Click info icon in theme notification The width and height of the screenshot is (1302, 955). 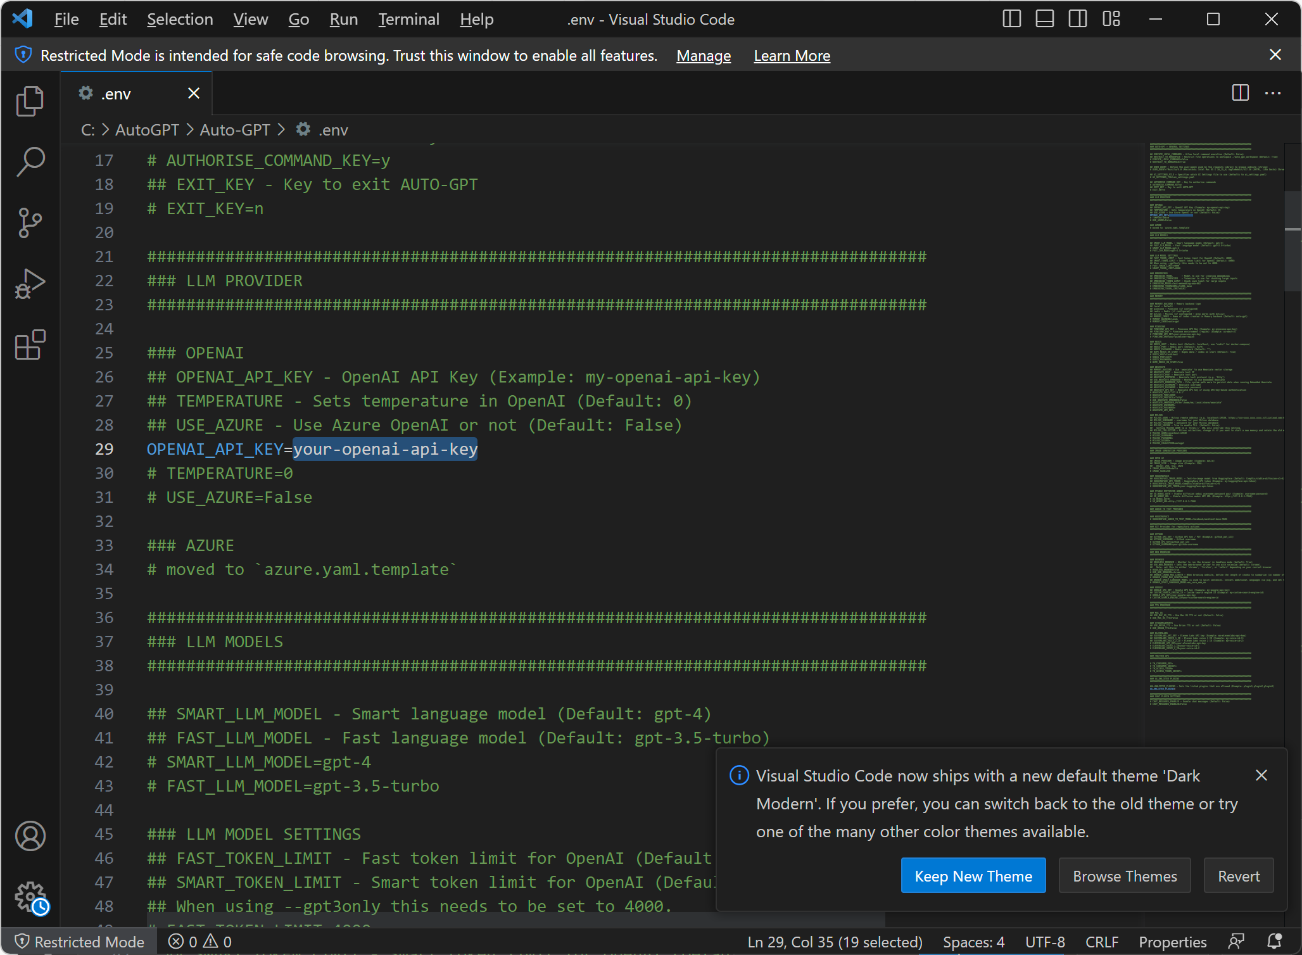(739, 775)
